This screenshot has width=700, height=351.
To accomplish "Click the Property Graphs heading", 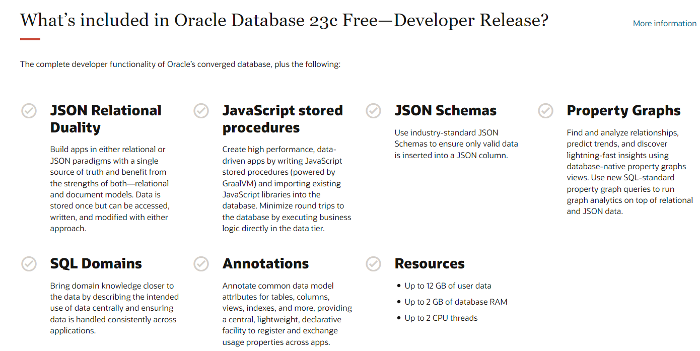I will point(623,111).
